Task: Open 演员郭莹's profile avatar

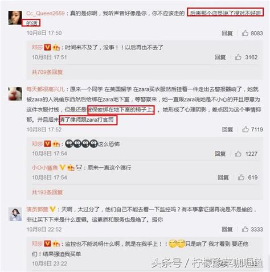Action: (x=15, y=214)
